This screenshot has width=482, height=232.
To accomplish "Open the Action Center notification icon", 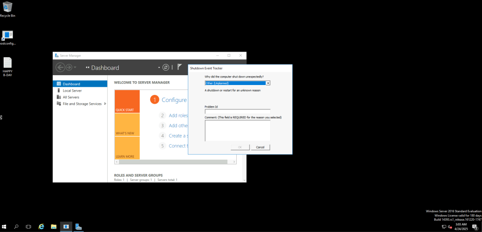I will tap(474, 227).
